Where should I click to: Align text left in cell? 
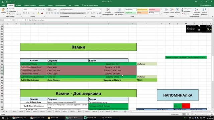coord(47,13)
